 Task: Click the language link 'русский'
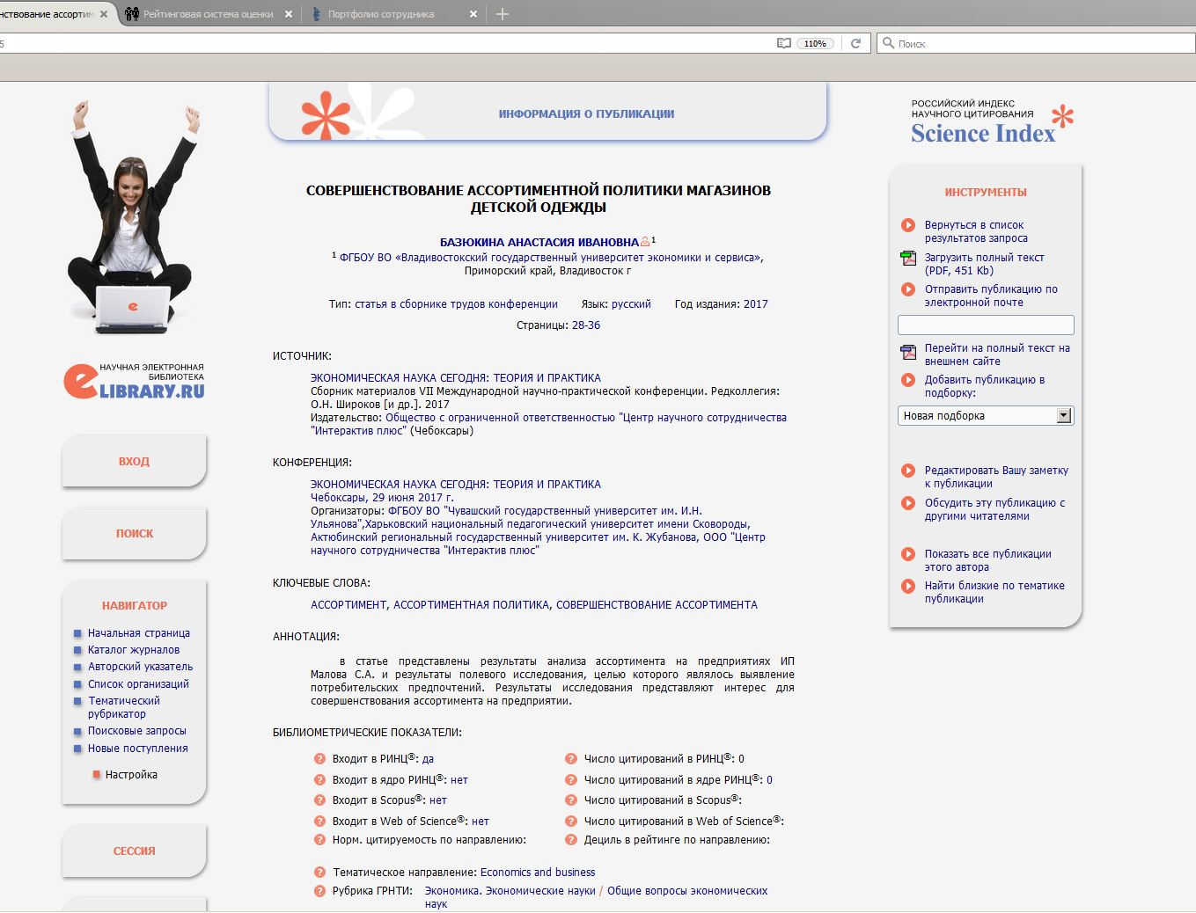[x=631, y=304]
